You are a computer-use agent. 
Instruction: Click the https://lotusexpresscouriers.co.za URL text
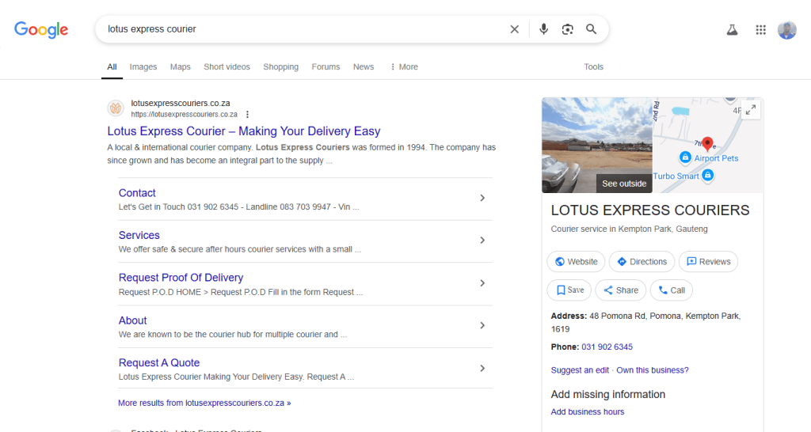(x=184, y=115)
